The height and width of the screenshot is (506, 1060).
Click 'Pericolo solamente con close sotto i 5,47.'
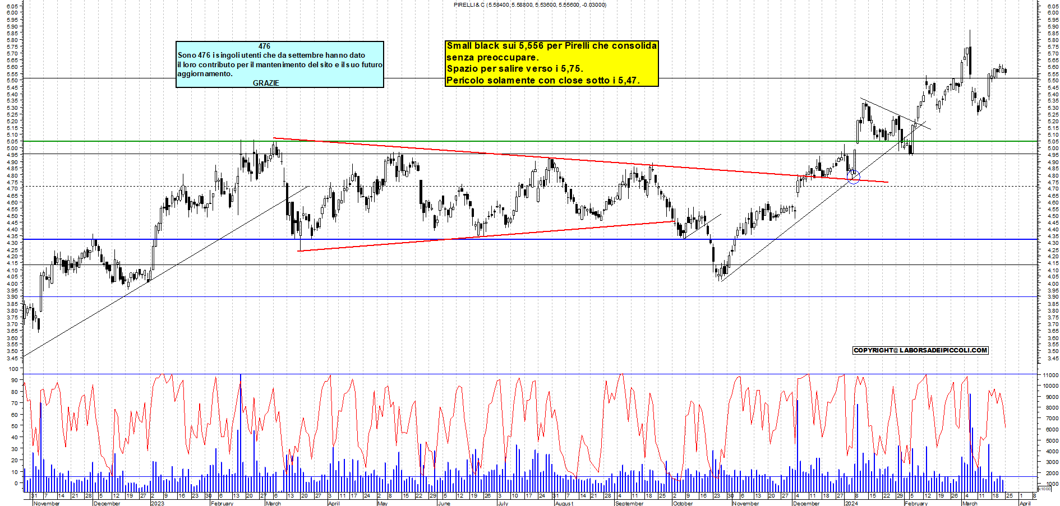(543, 80)
